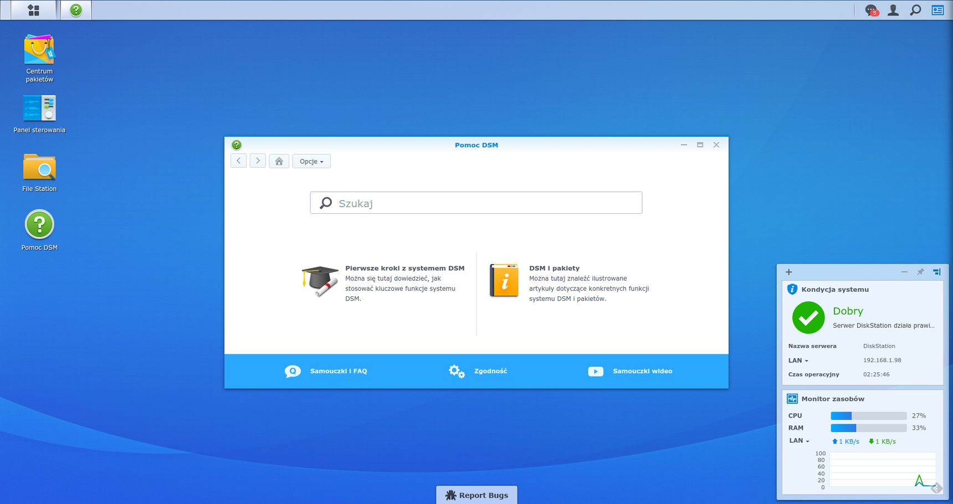Image resolution: width=953 pixels, height=504 pixels.
Task: Open Samouczki wideo
Action: point(630,371)
